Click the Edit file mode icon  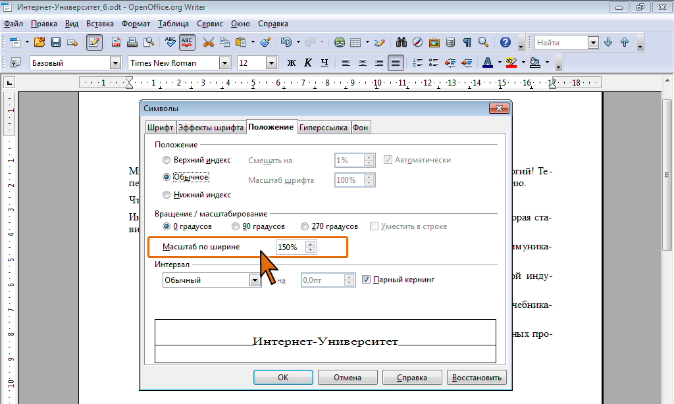pos(94,42)
